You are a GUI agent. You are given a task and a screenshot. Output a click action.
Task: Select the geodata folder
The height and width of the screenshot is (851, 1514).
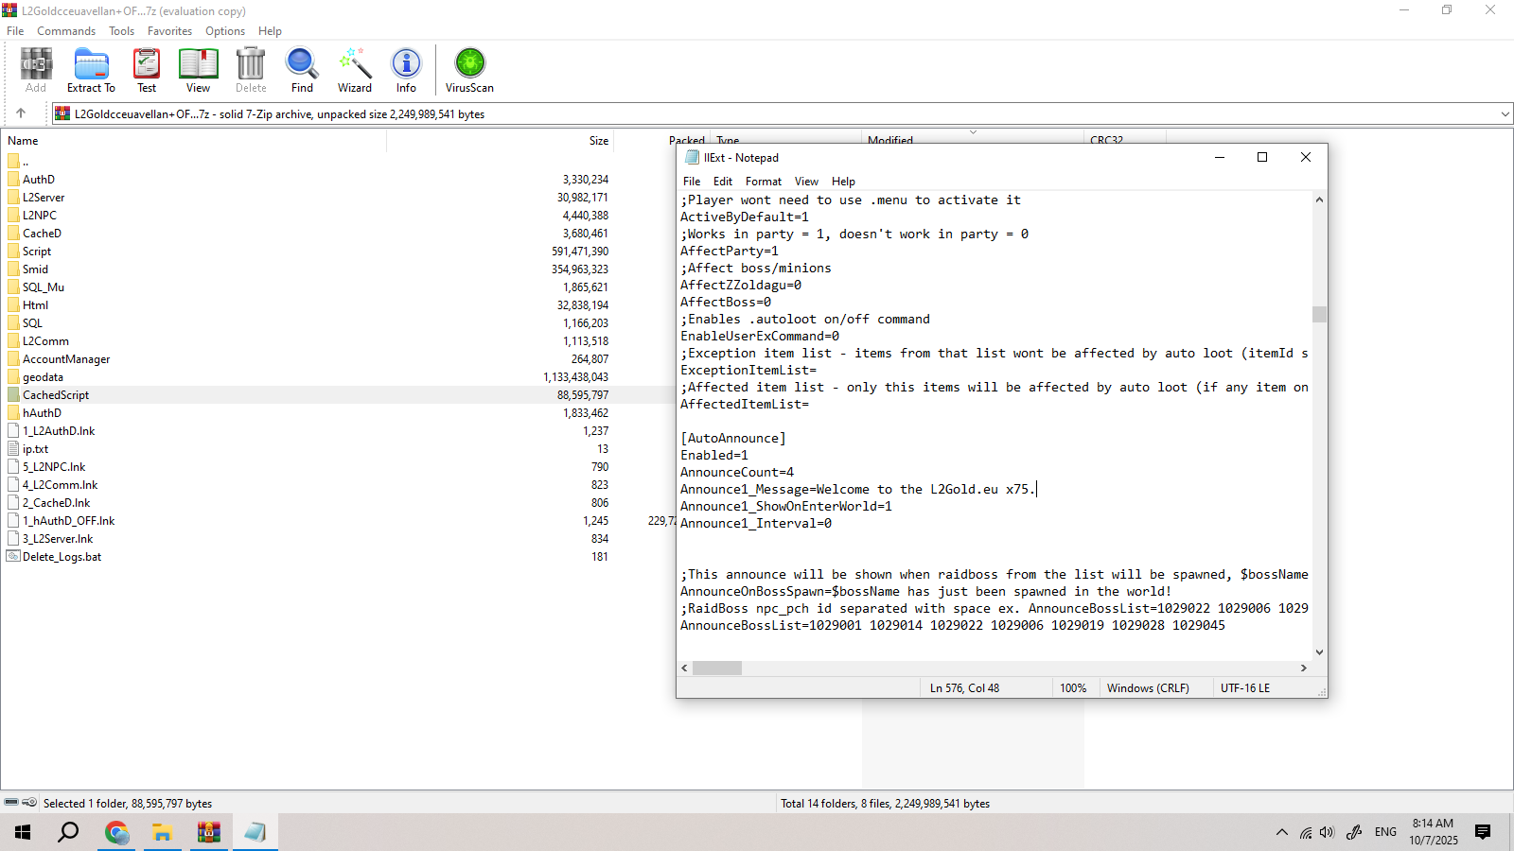tap(43, 377)
